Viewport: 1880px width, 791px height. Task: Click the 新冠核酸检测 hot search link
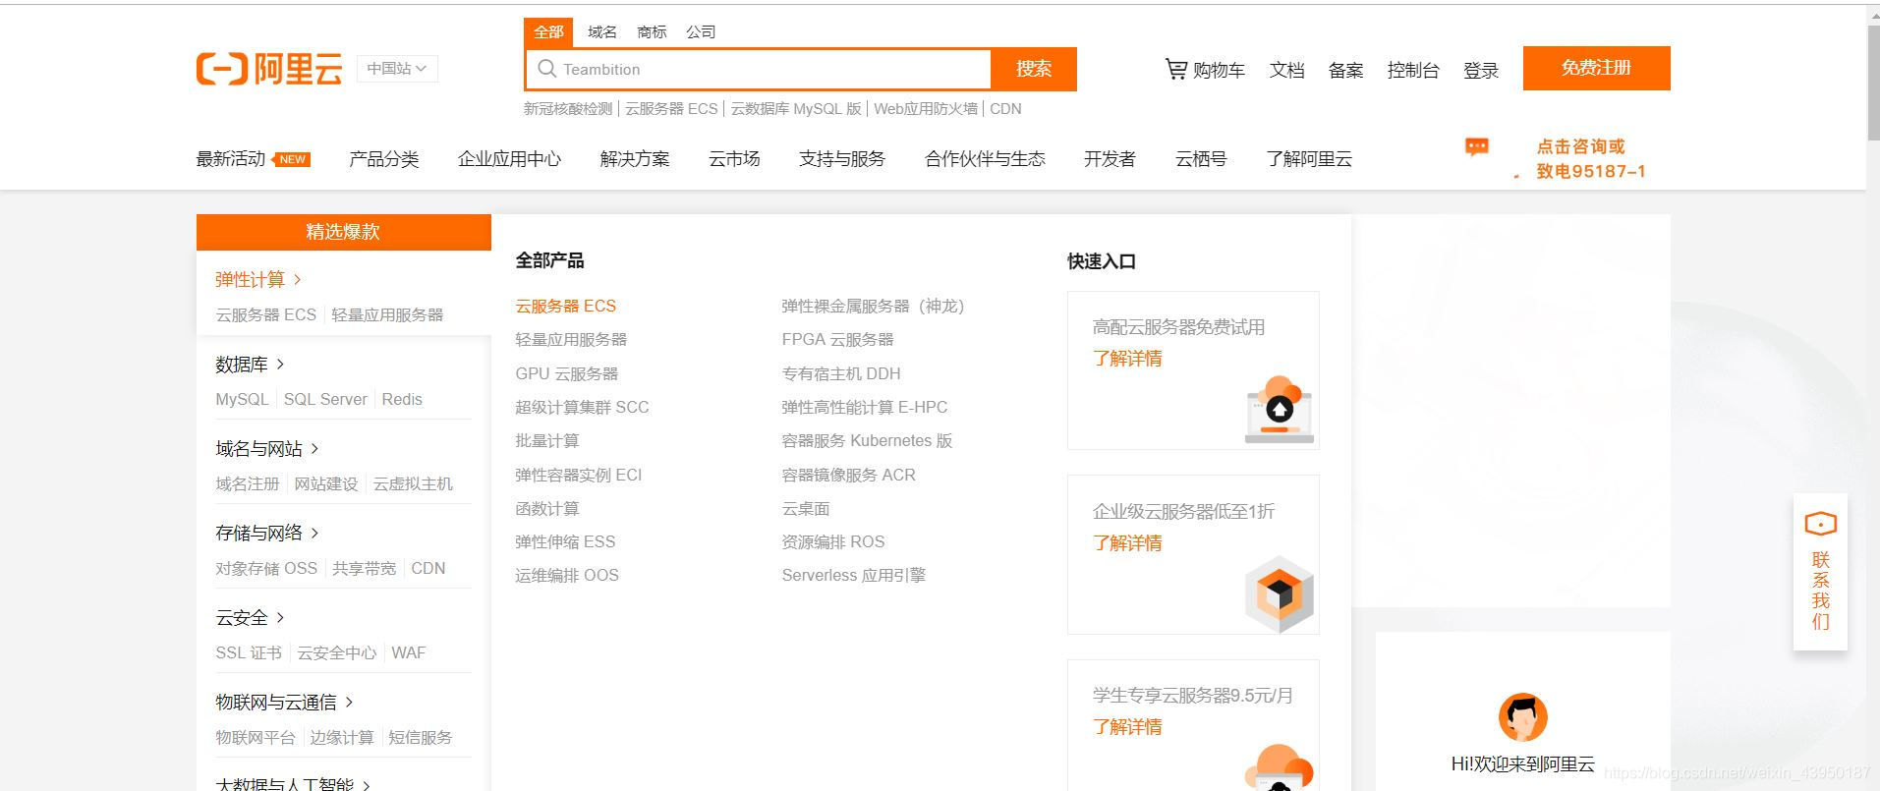pyautogui.click(x=568, y=109)
